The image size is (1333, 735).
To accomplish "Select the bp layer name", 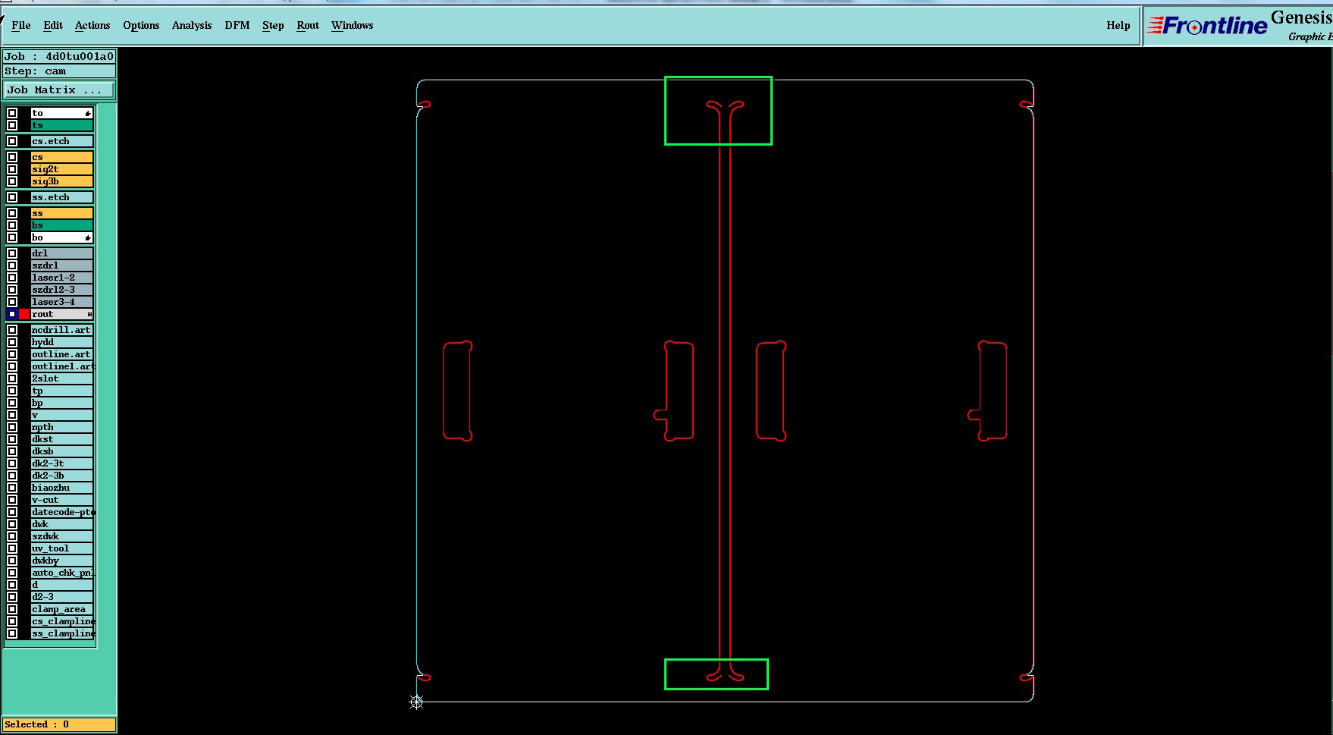I will point(62,403).
